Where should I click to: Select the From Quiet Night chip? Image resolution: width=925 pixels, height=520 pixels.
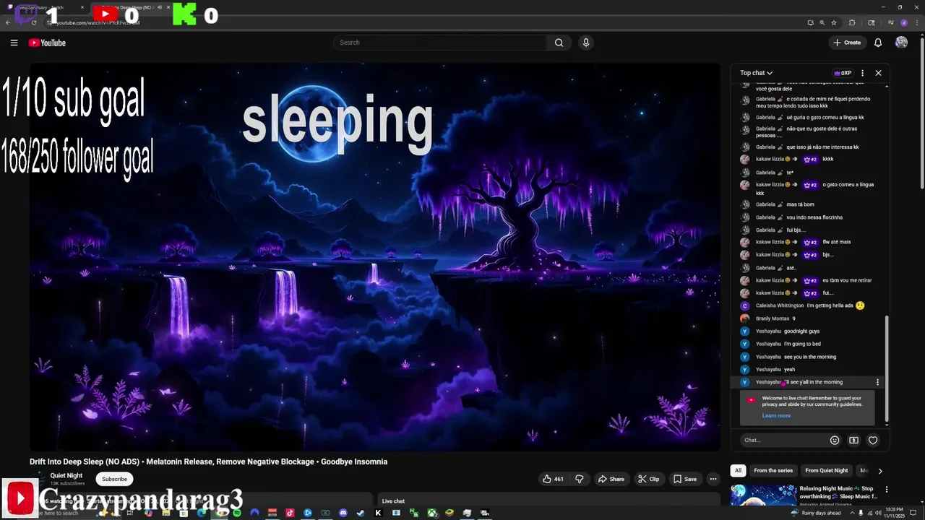tap(827, 471)
